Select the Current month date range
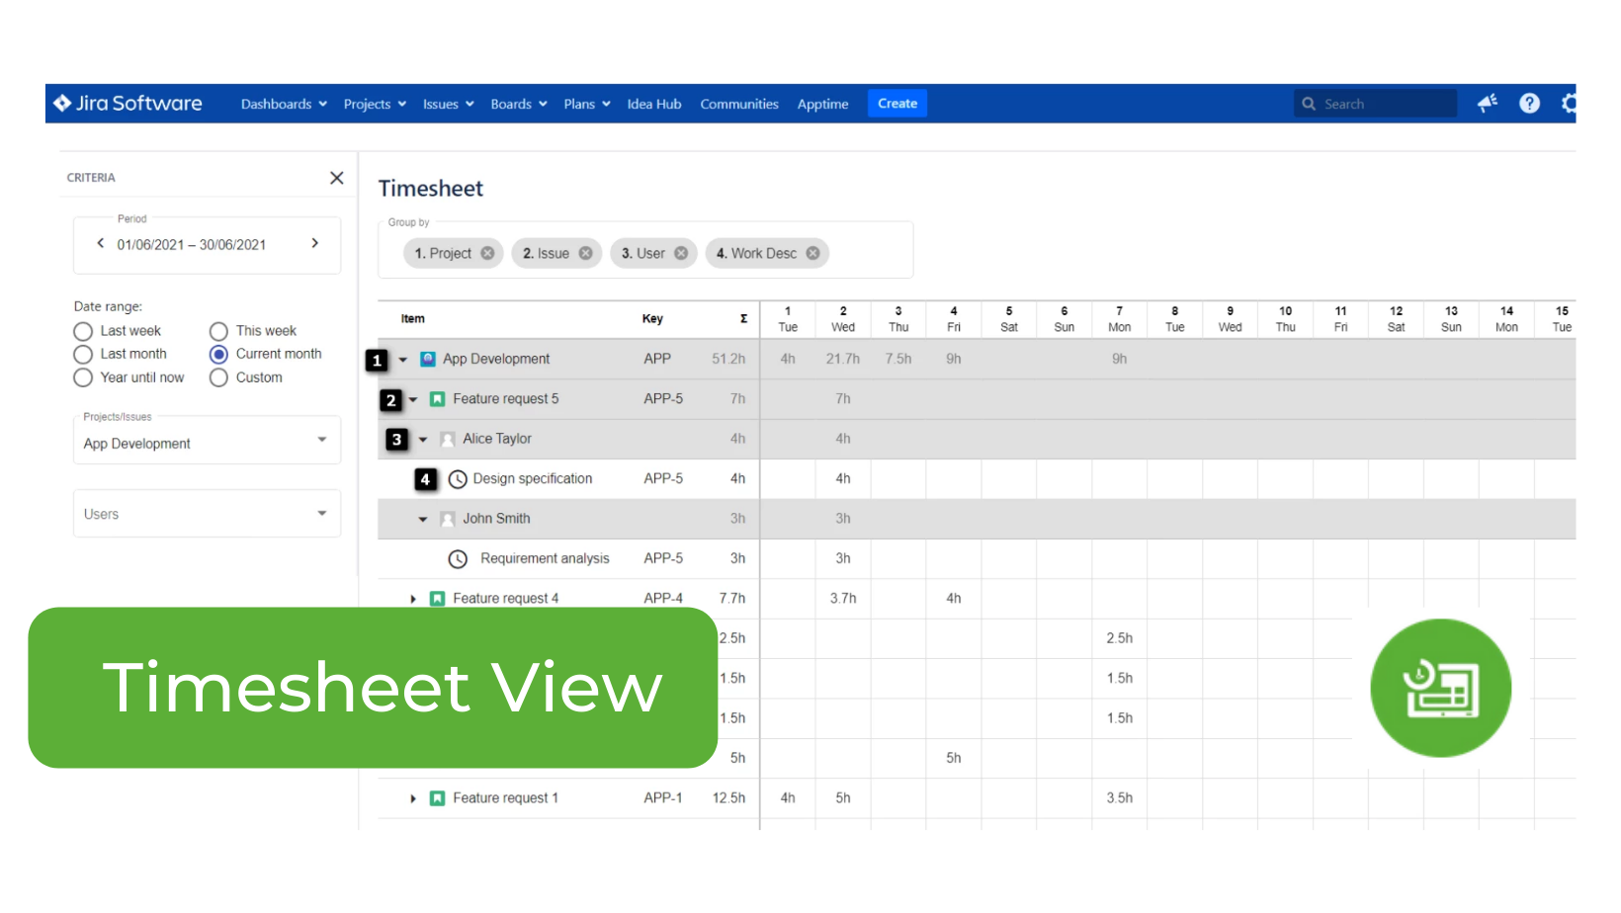The height and width of the screenshot is (913, 1621). 218,354
